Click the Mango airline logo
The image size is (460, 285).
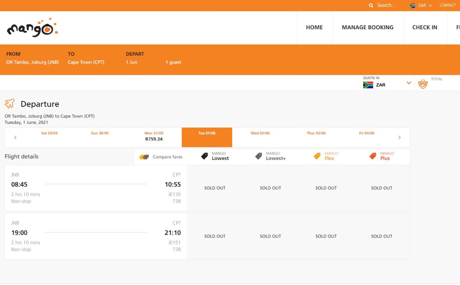32,28
